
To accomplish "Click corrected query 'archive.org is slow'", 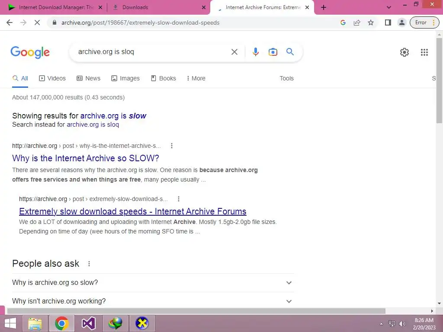I will [x=113, y=116].
